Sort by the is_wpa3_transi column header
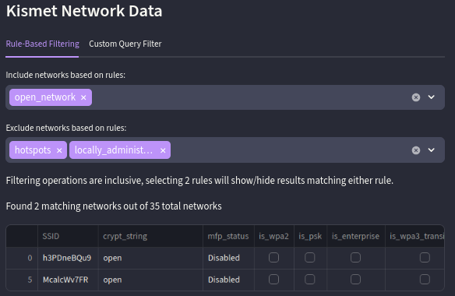This screenshot has width=455, height=296. (415, 236)
